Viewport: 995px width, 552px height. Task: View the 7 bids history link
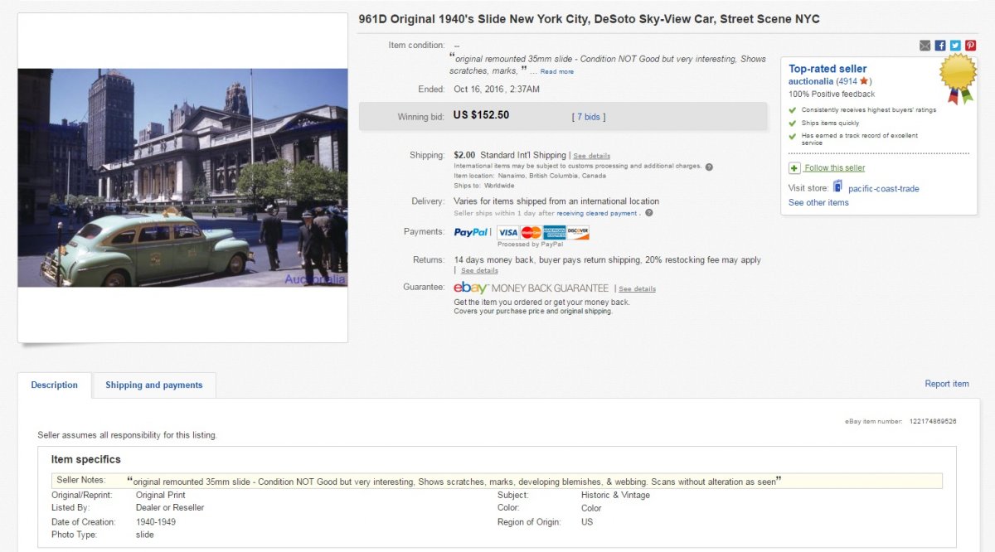pyautogui.click(x=589, y=117)
